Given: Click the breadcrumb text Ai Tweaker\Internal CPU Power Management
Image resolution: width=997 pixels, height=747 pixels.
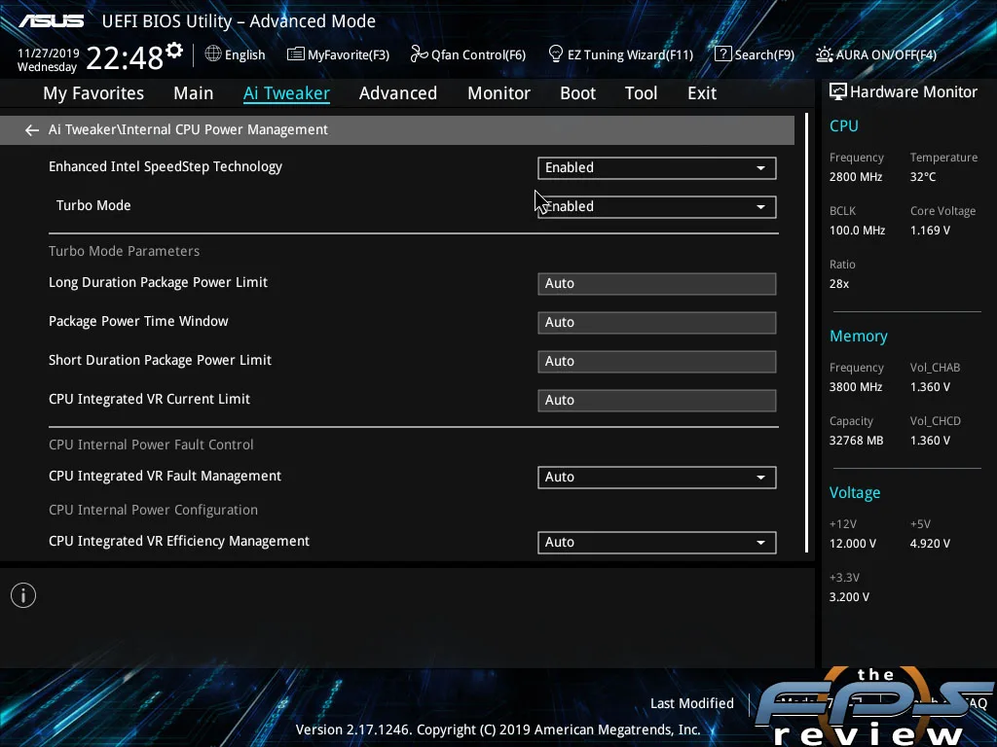Looking at the screenshot, I should tap(188, 129).
